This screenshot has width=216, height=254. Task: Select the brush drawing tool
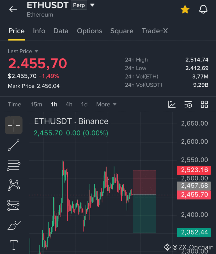[x=14, y=225]
